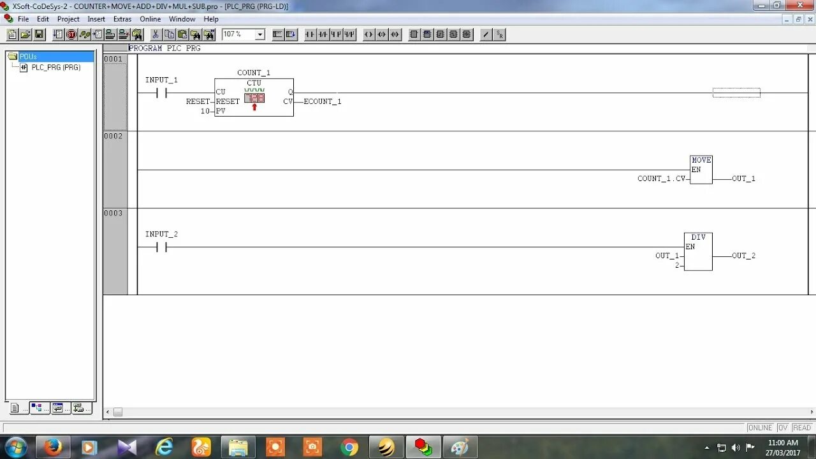The width and height of the screenshot is (816, 459).
Task: Click the Set/Reset toolbar icon
Action: point(500,34)
